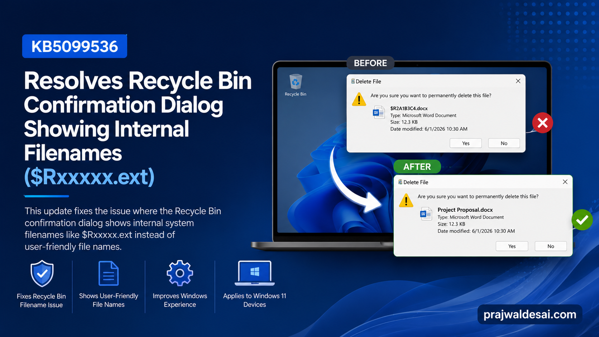599x337 pixels.
Task: Click the green checkmark badge next to AFTER dialog
Action: (x=582, y=220)
